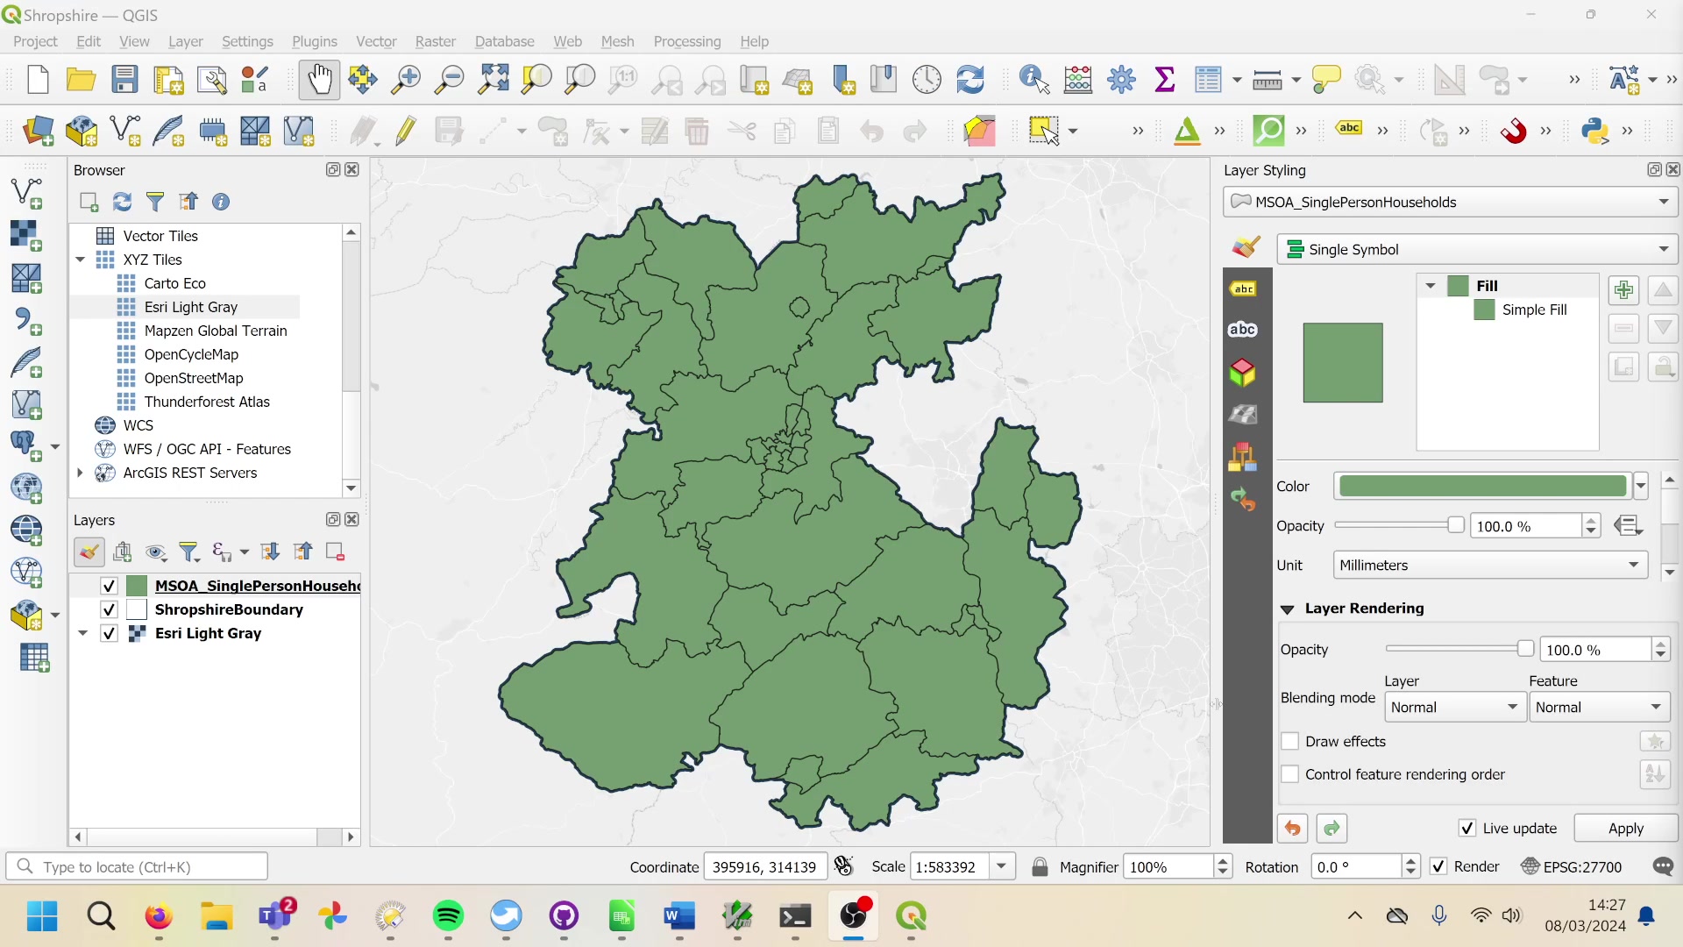Open the Temporal Controller panel

[x=927, y=79]
